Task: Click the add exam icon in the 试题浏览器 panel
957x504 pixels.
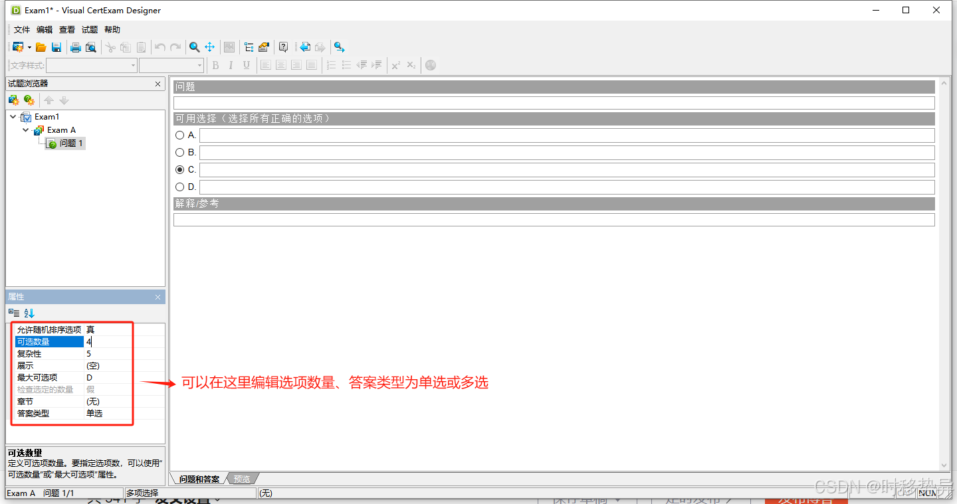Action: pyautogui.click(x=13, y=100)
